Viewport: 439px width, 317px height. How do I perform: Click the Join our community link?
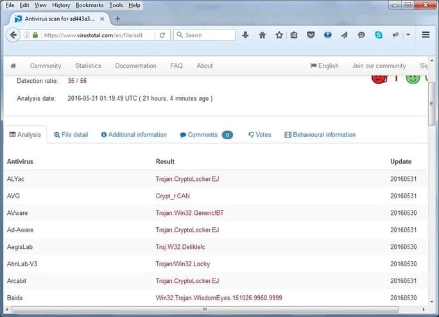pyautogui.click(x=379, y=65)
